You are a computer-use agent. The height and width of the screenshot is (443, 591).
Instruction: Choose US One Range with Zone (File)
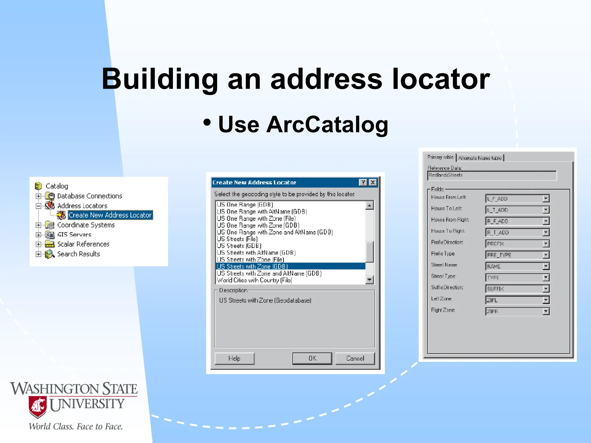[291, 219]
